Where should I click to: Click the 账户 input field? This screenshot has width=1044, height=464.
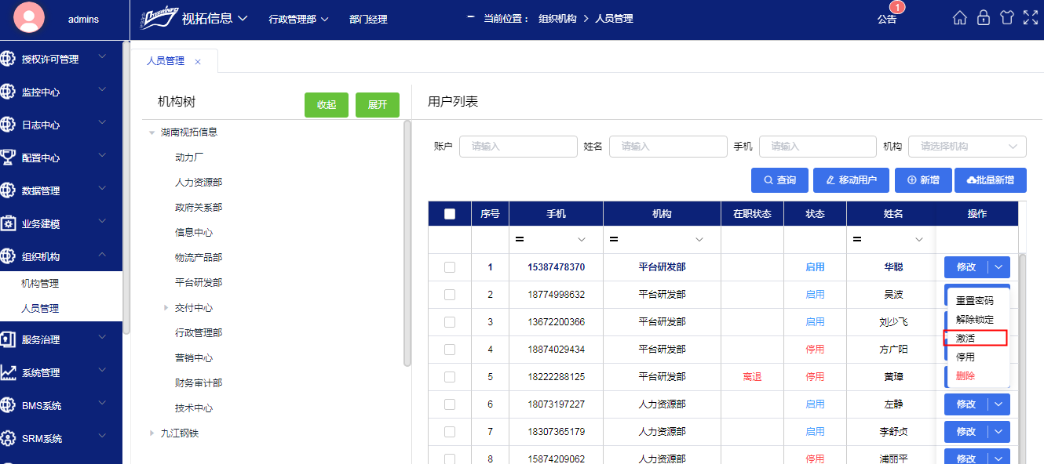click(x=518, y=147)
